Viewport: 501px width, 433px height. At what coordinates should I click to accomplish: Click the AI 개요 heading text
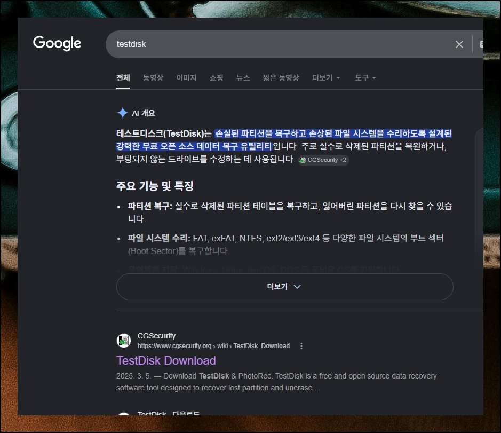tap(144, 113)
